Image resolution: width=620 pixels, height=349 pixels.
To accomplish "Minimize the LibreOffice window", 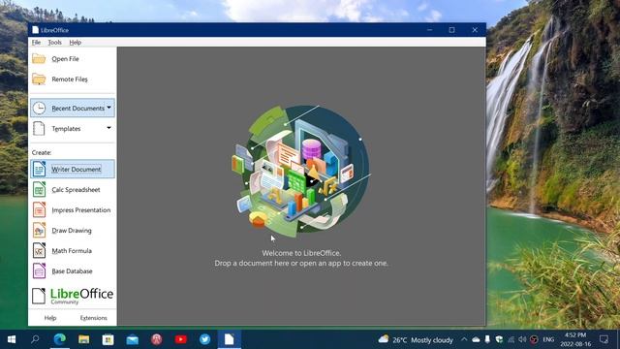I will point(429,30).
